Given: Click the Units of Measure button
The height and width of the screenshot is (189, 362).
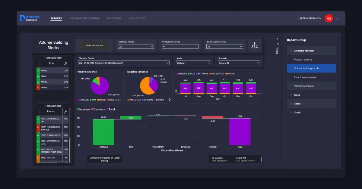Looking at the screenshot, I should 94,46.
